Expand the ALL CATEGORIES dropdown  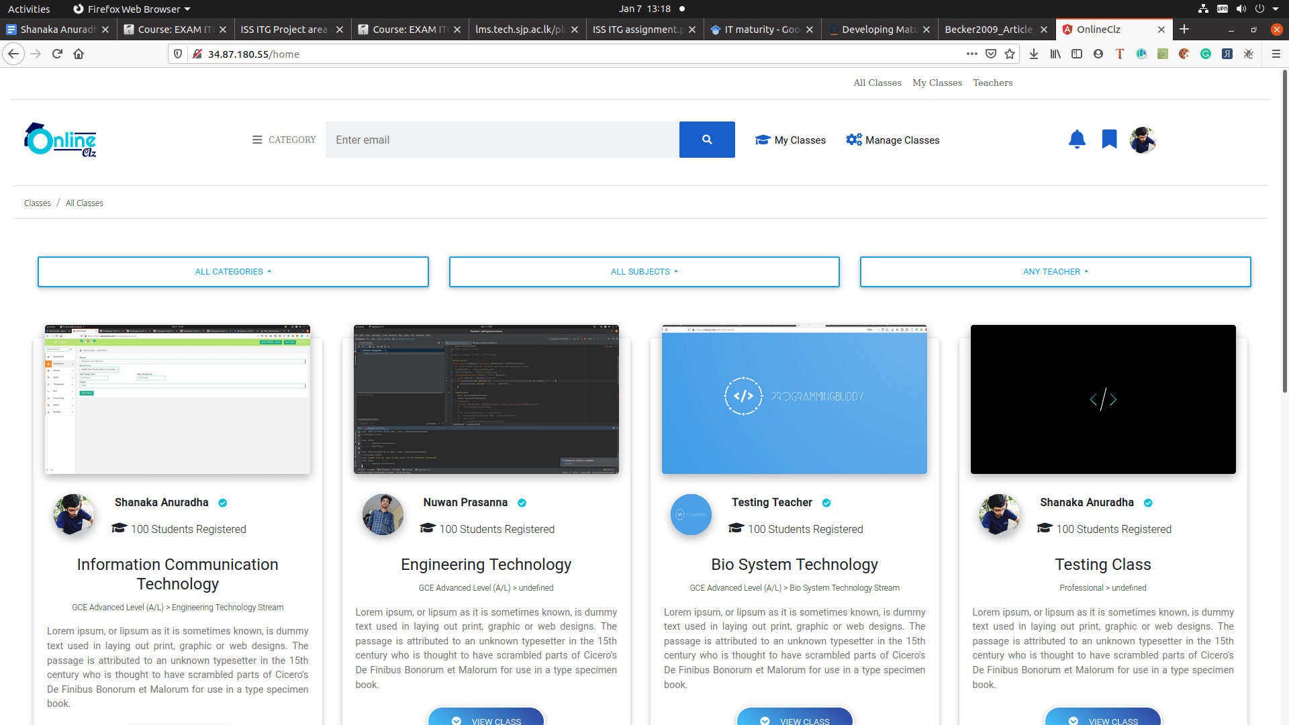(x=233, y=272)
